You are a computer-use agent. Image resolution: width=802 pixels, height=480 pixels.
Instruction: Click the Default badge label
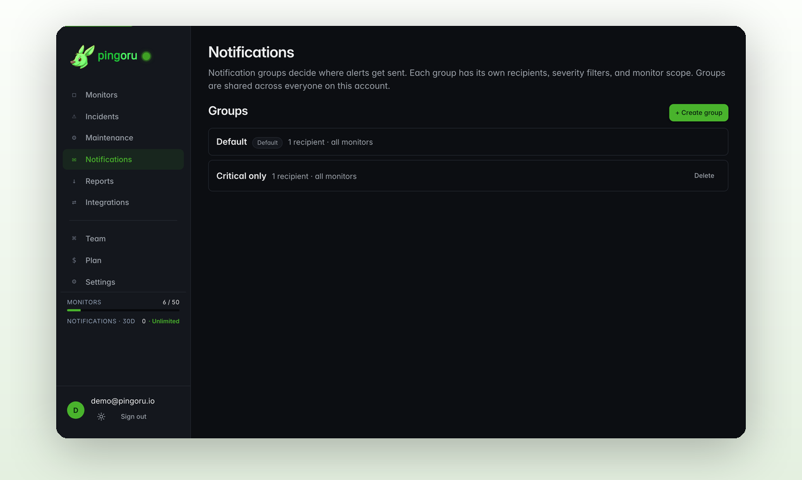267,143
